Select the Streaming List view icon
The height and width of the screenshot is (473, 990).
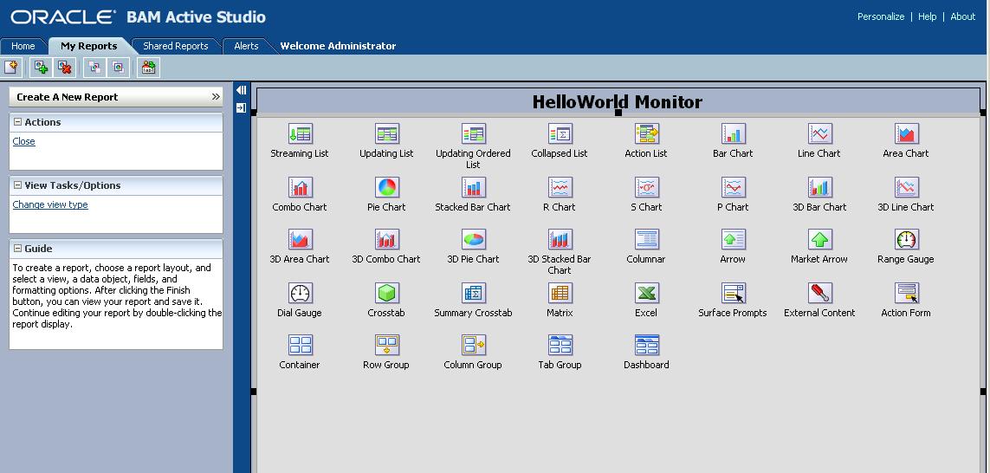(x=300, y=134)
